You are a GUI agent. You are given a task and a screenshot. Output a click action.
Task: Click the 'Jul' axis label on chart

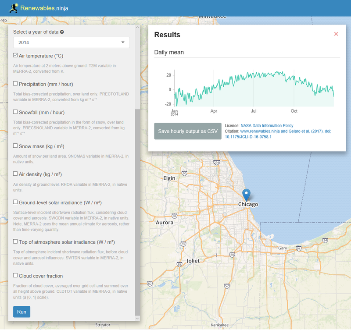tap(254, 111)
